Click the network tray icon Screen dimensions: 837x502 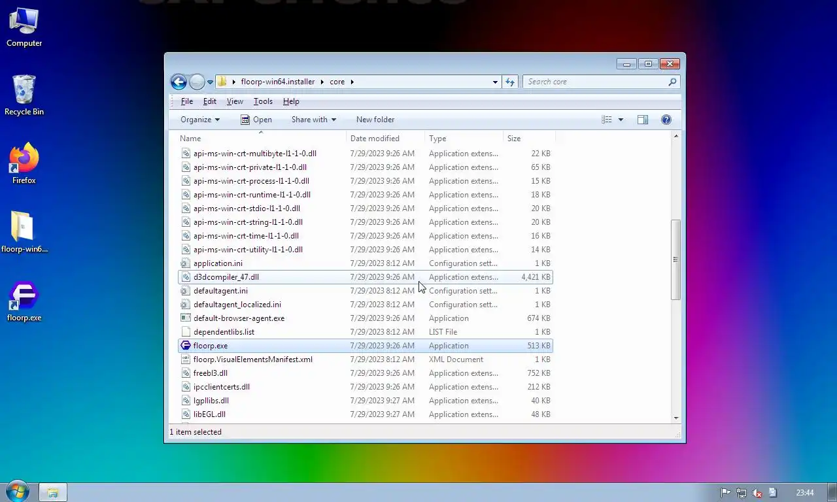[x=741, y=493]
